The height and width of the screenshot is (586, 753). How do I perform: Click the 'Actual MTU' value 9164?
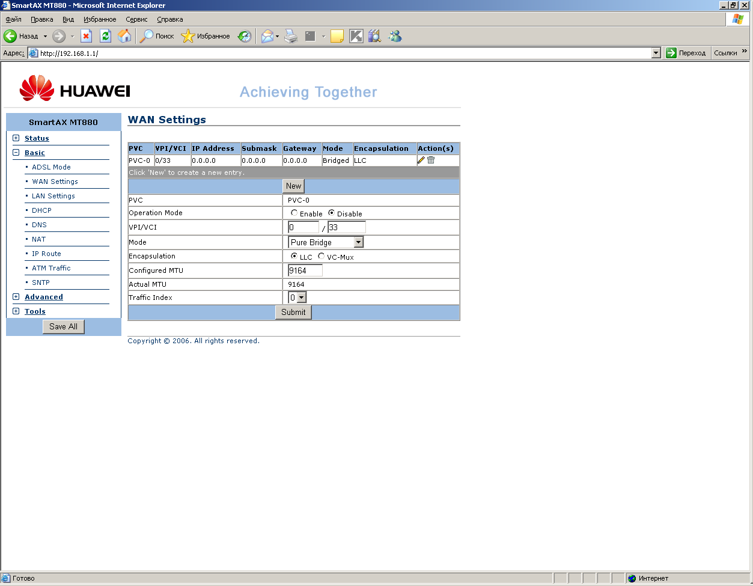click(x=296, y=284)
